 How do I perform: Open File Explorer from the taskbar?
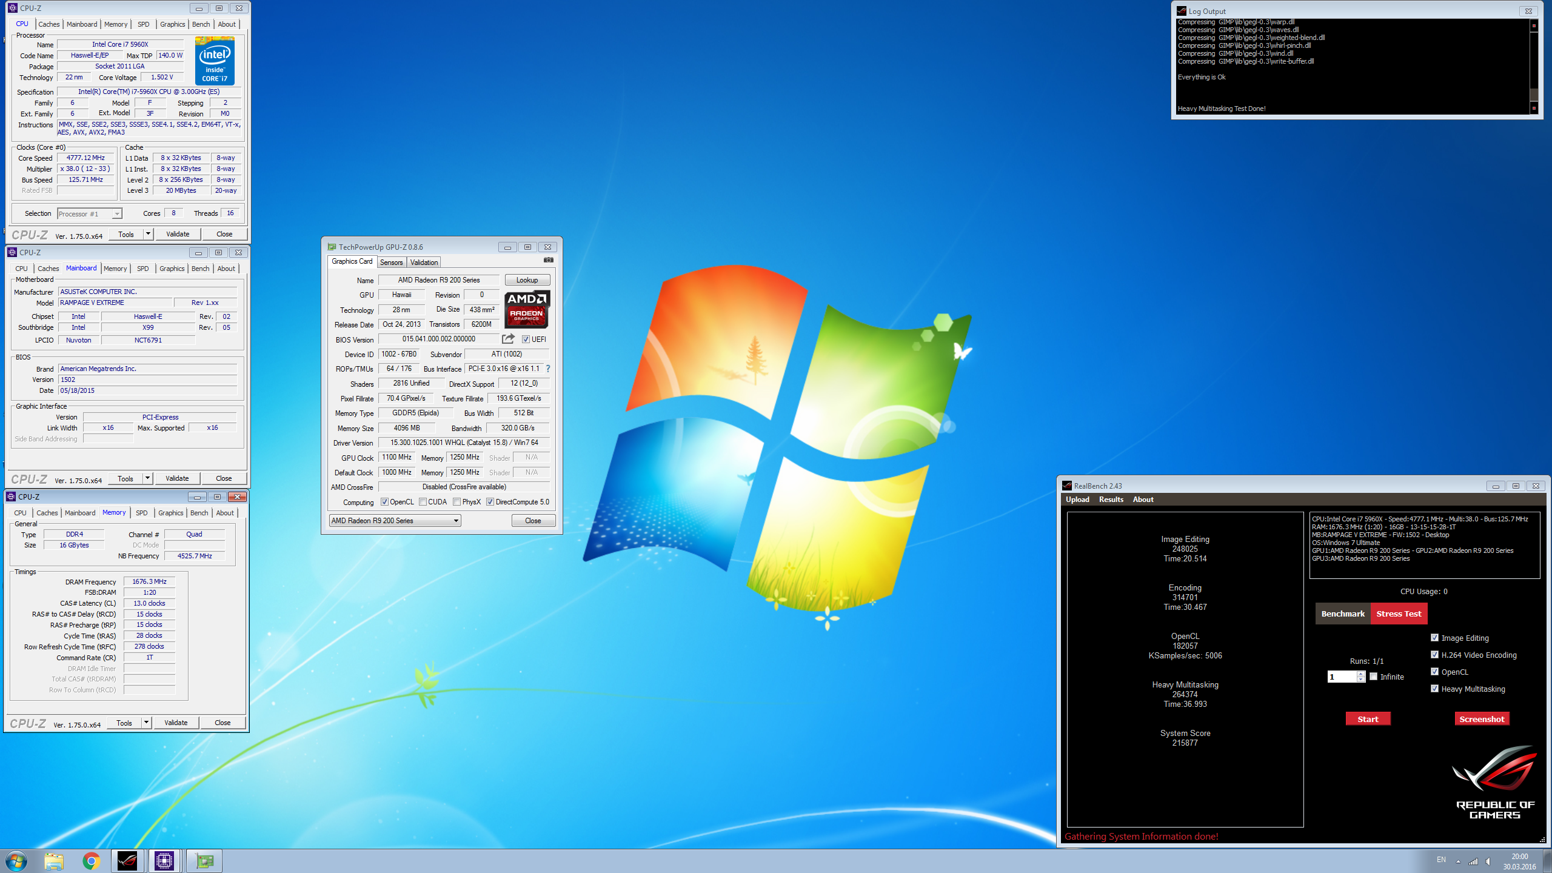point(54,861)
